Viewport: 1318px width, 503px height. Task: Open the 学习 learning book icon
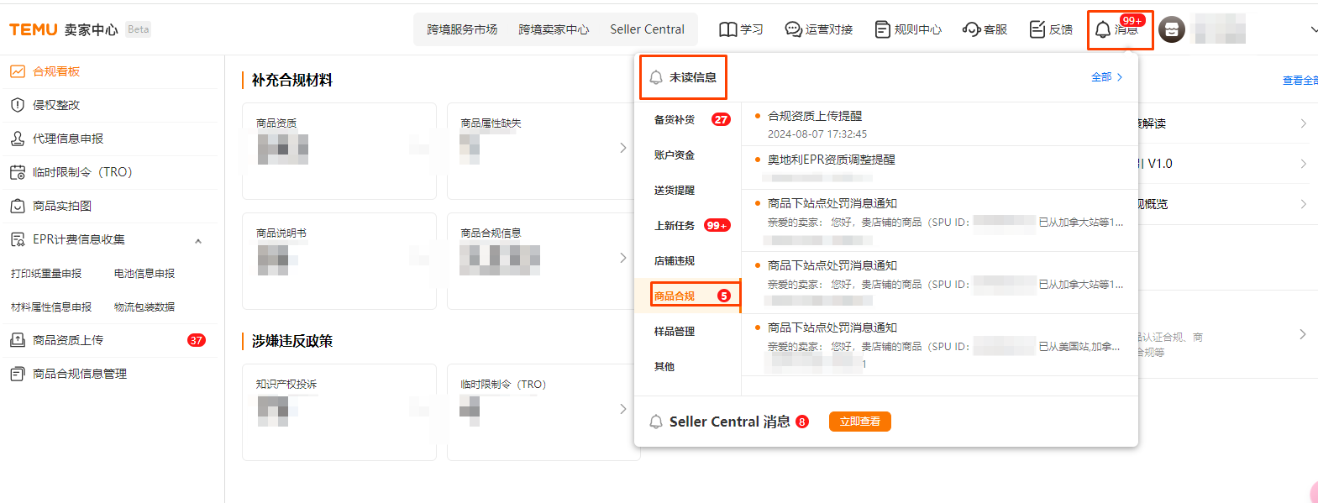[x=727, y=28]
